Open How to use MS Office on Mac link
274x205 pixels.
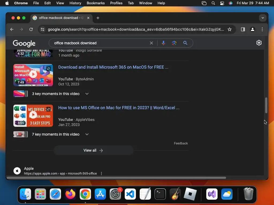(119, 108)
